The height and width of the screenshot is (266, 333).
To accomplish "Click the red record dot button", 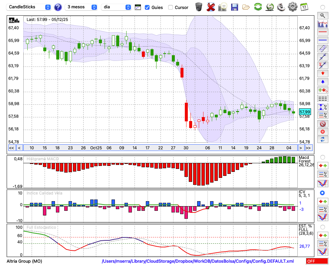I will [323, 132].
